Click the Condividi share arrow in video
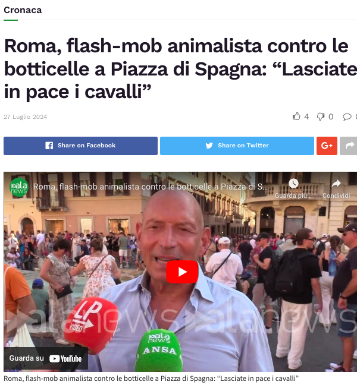This screenshot has width=357, height=391. click(336, 184)
